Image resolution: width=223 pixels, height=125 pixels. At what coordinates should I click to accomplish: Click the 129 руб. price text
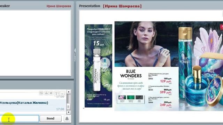click(166, 81)
